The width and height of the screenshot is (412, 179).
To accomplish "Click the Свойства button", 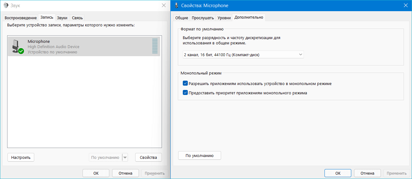I will pos(148,157).
